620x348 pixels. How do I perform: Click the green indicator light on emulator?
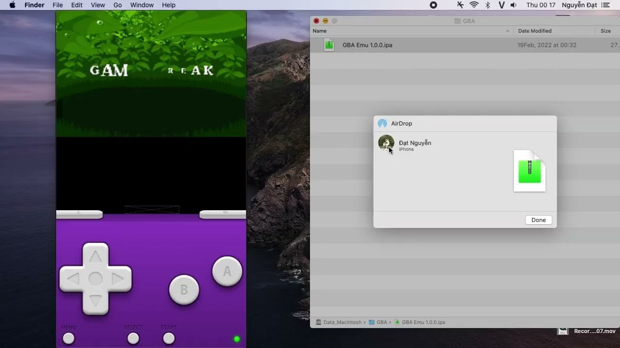(237, 339)
